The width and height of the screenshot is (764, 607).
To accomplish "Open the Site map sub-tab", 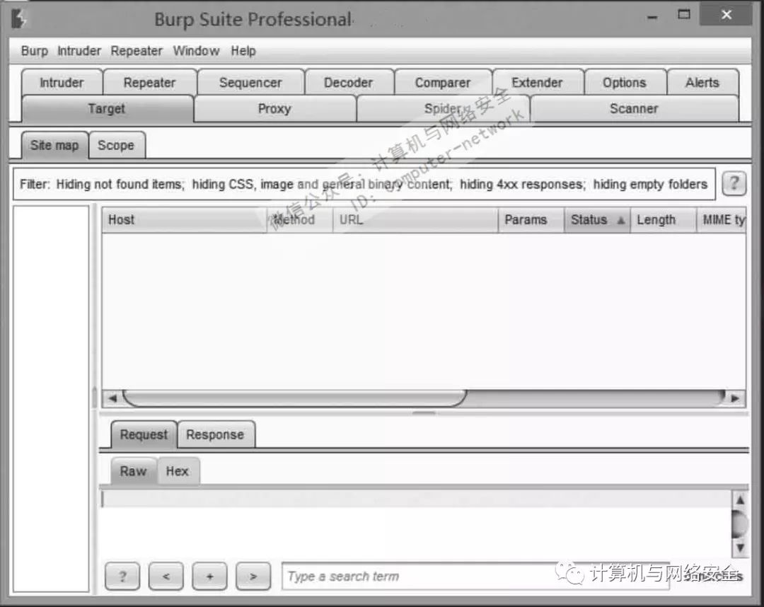I will tap(54, 145).
